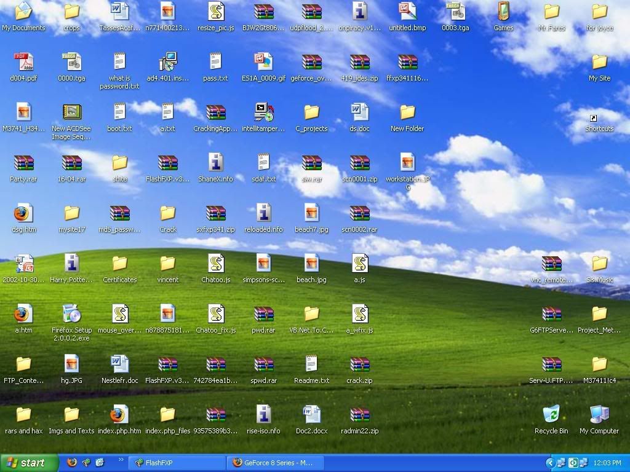The height and width of the screenshot is (472, 630).
Task: Select the C_projects folder
Action: (312, 112)
